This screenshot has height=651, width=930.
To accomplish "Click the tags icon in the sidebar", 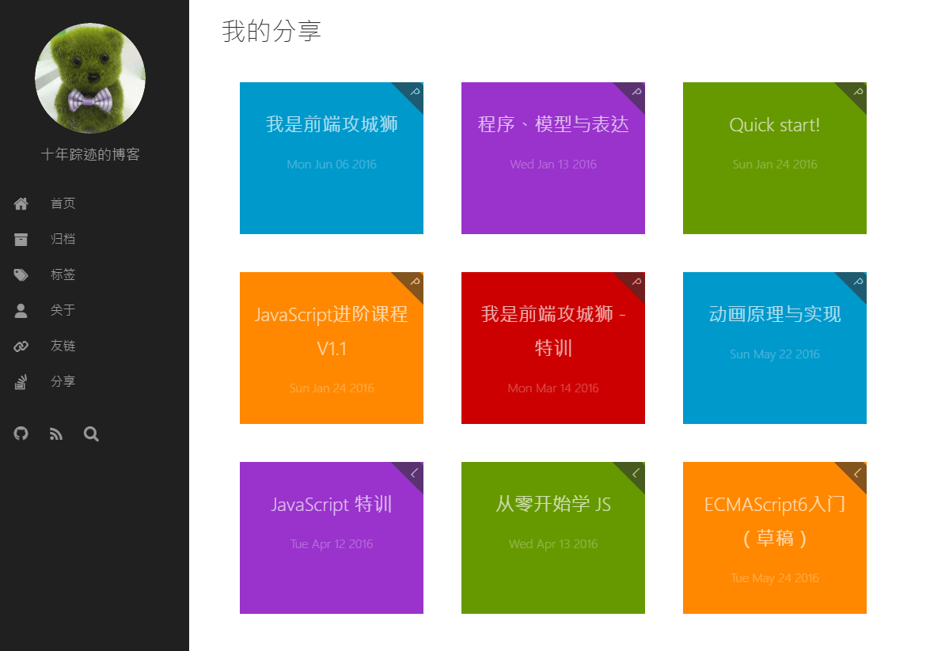I will 21,275.
